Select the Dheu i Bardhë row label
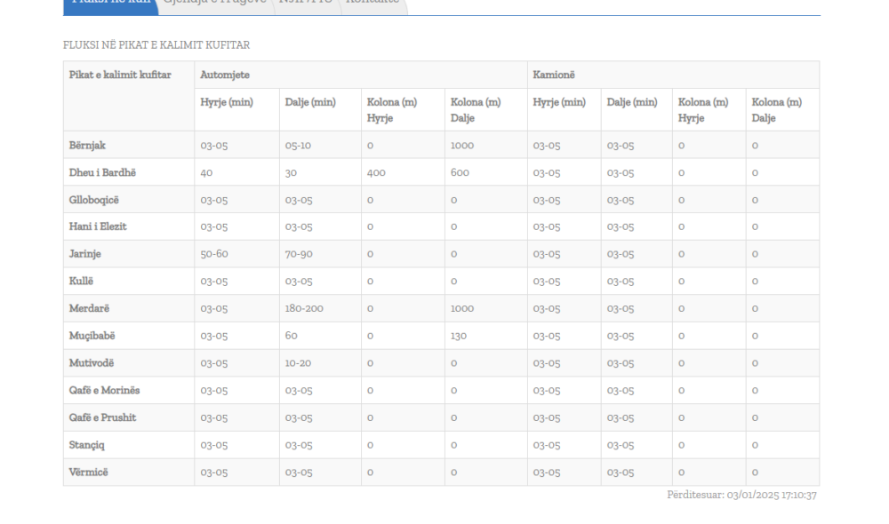Screen dimensions: 889x524 coord(100,172)
